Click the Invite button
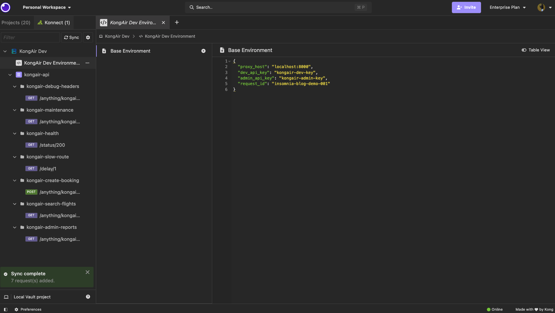555x313 pixels. click(x=466, y=7)
